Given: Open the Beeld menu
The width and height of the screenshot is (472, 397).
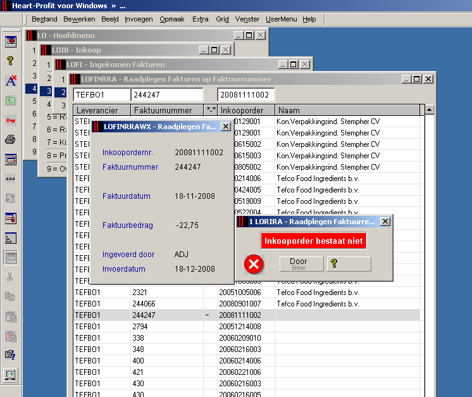Looking at the screenshot, I should pos(110,19).
